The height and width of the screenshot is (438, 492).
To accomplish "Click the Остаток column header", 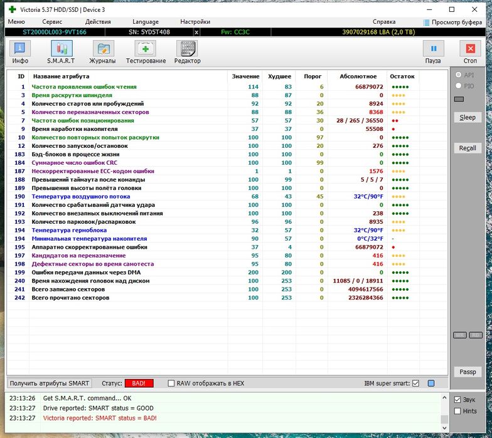I will [x=402, y=76].
